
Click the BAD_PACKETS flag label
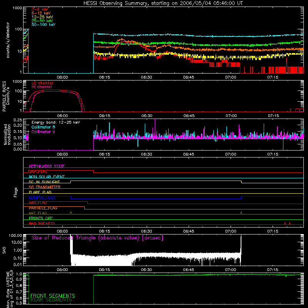click(x=42, y=223)
